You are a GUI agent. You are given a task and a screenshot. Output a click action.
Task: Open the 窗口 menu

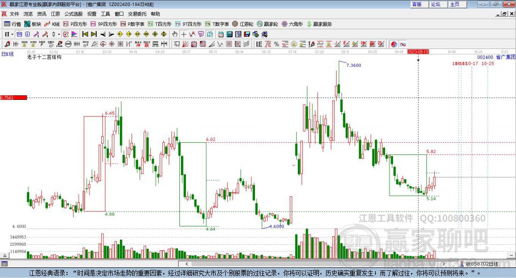119,14
